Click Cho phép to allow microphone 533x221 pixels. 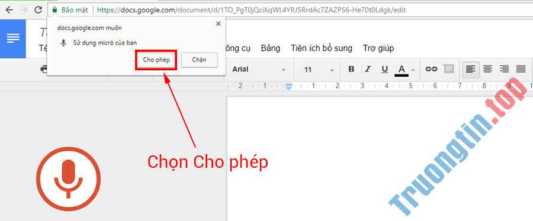pyautogui.click(x=156, y=60)
